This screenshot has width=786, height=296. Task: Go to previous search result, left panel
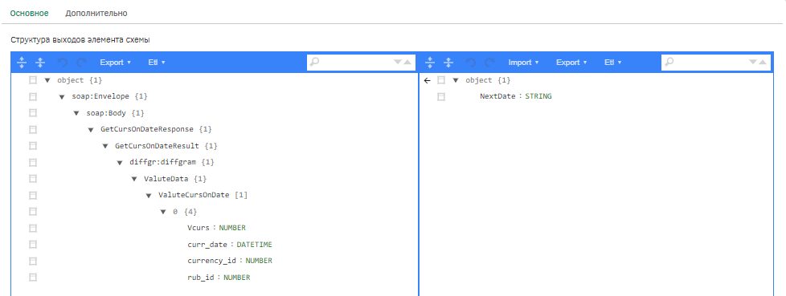pyautogui.click(x=407, y=62)
